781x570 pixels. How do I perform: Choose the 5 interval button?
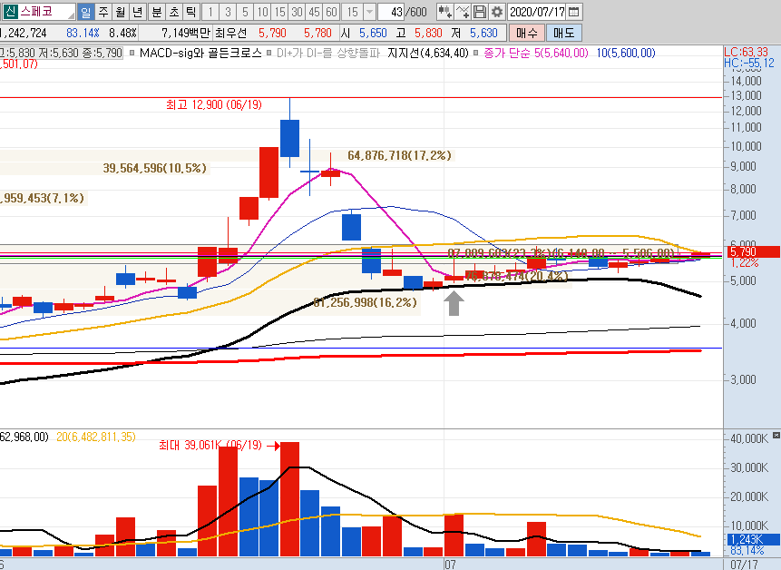[x=245, y=12]
